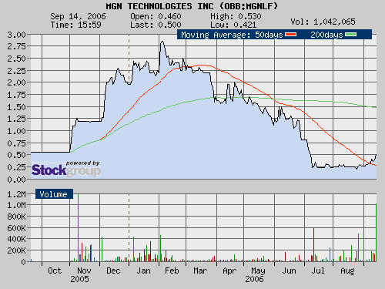Click the 0.50 price axis label
Screen dimensions: 385x289
tap(16, 155)
